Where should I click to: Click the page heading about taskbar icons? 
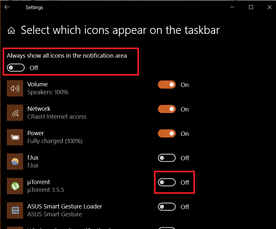click(120, 30)
